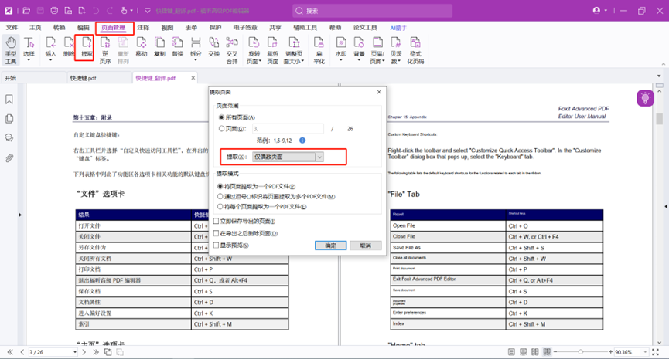This screenshot has width=669, height=359.
Task: Click the 移动 move pages icon
Action: (142, 47)
